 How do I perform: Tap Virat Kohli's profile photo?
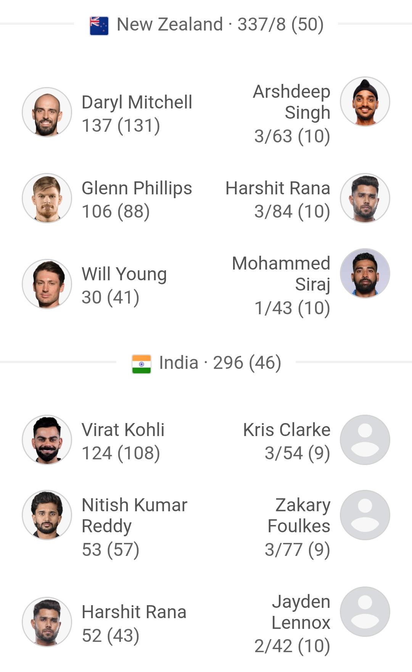47,440
